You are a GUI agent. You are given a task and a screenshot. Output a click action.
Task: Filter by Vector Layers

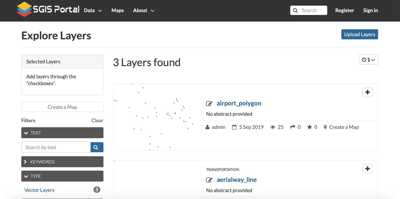(39, 190)
